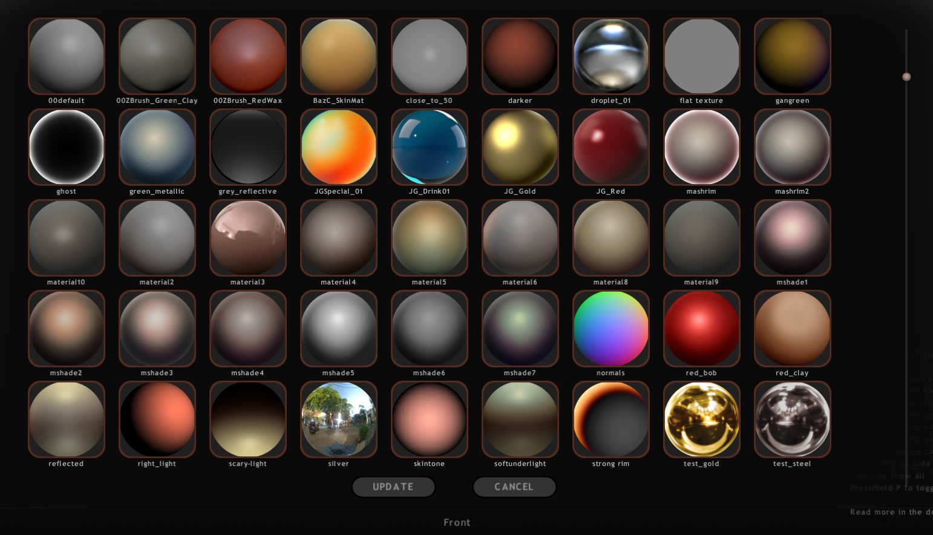Choose the scary-light material
933x535 pixels.
[x=248, y=419]
